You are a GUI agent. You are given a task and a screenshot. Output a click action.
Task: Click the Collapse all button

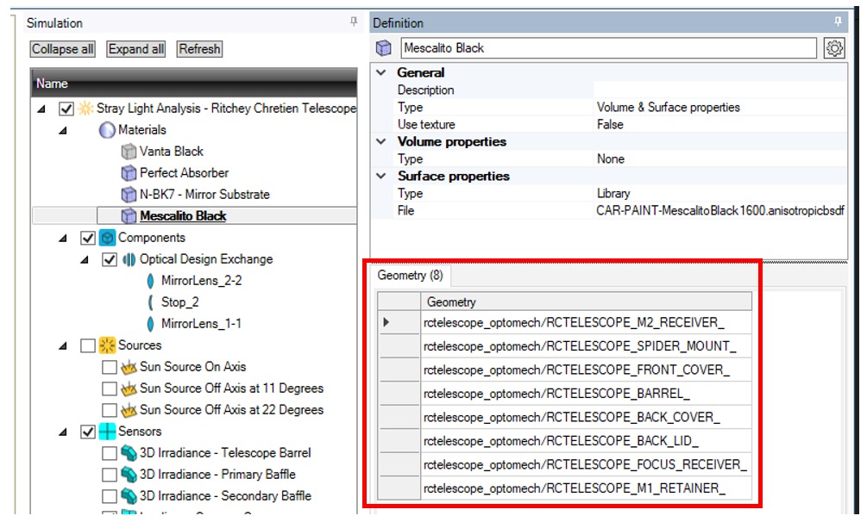coord(62,49)
